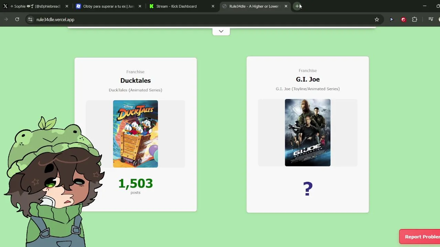The height and width of the screenshot is (247, 440).
Task: Click the question mark on G.I. Joe card
Action: pos(308,189)
